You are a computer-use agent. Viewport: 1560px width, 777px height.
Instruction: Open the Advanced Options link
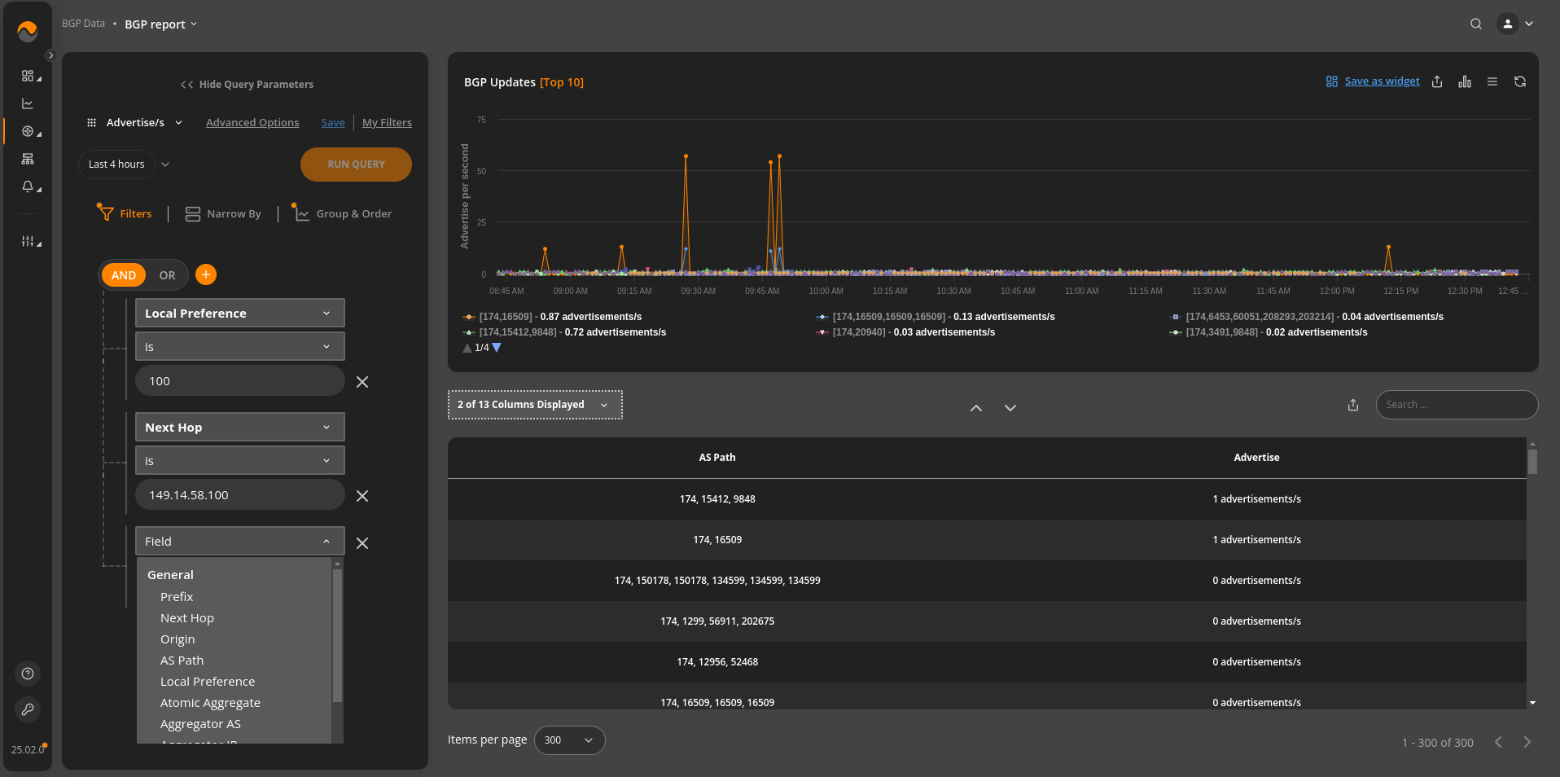click(x=252, y=123)
